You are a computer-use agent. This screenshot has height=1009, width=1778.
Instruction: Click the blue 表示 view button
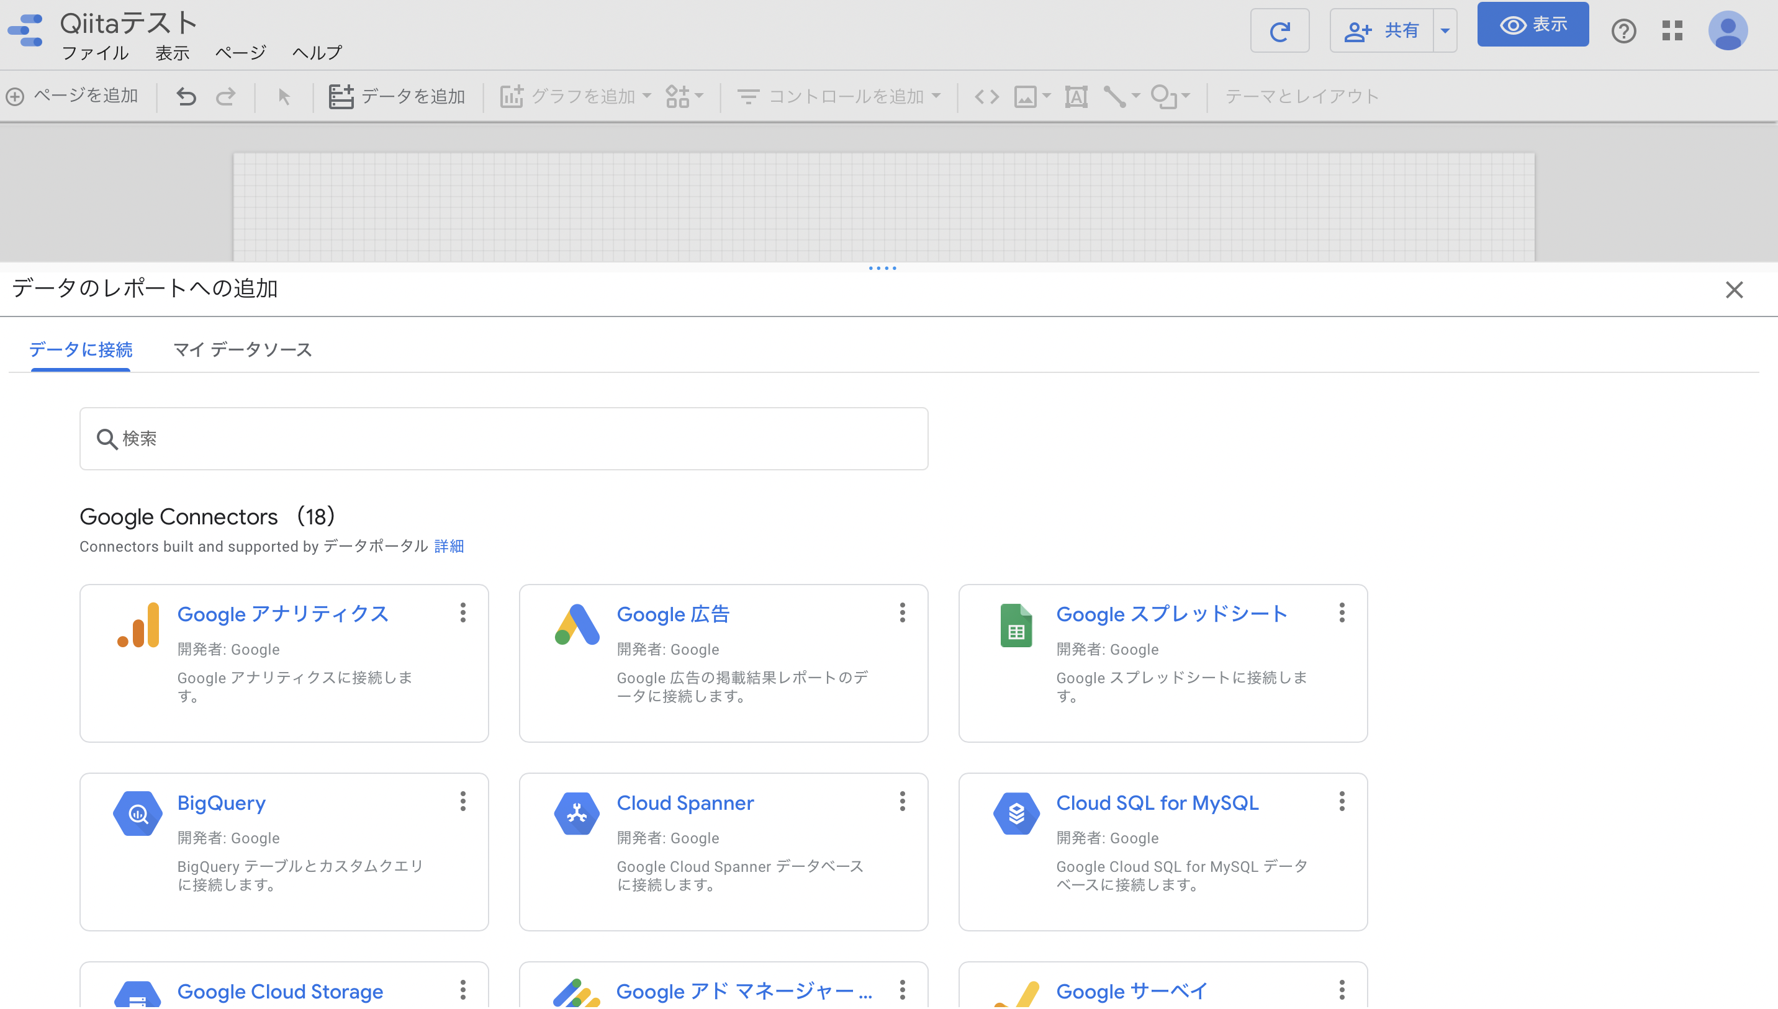[x=1533, y=25]
